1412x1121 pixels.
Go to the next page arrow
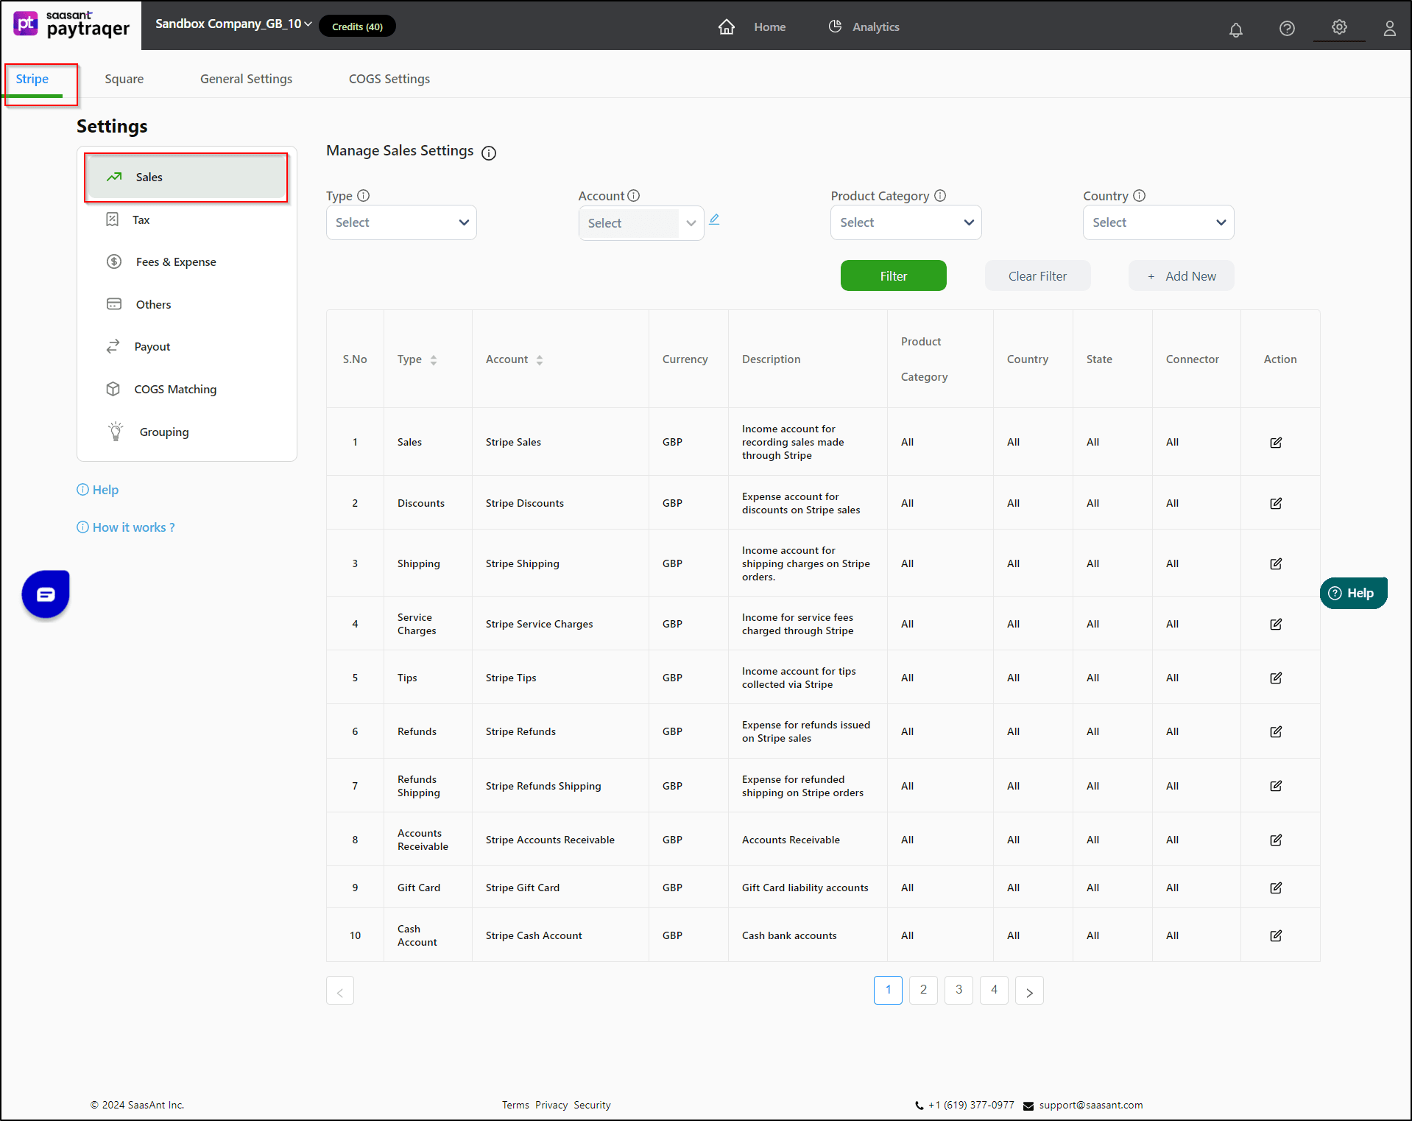(x=1029, y=991)
